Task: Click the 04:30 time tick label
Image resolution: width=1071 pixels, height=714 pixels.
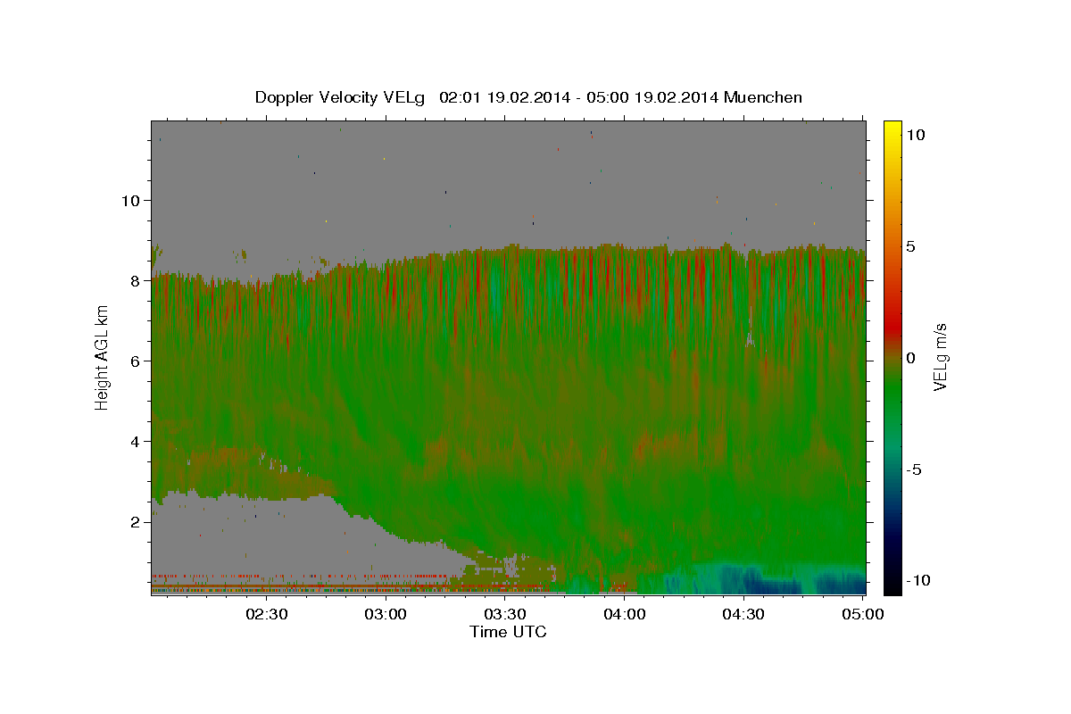Action: pos(743,614)
